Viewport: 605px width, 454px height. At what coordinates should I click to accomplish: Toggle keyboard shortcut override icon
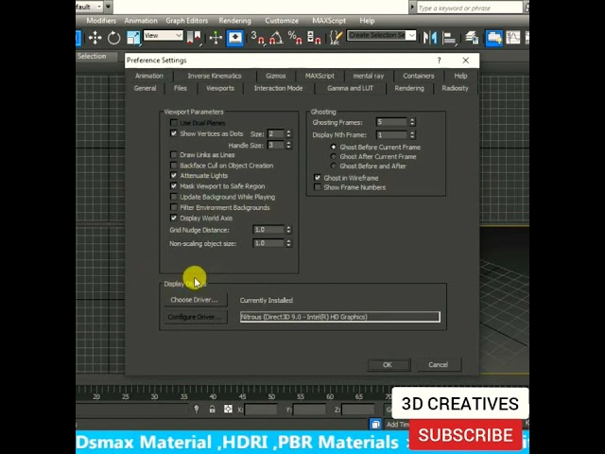click(x=235, y=38)
